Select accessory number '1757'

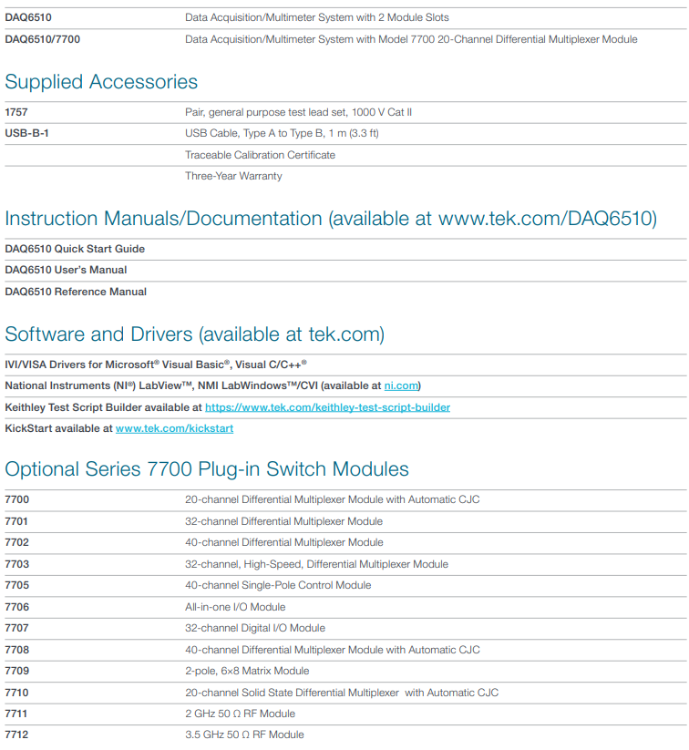pos(16,112)
